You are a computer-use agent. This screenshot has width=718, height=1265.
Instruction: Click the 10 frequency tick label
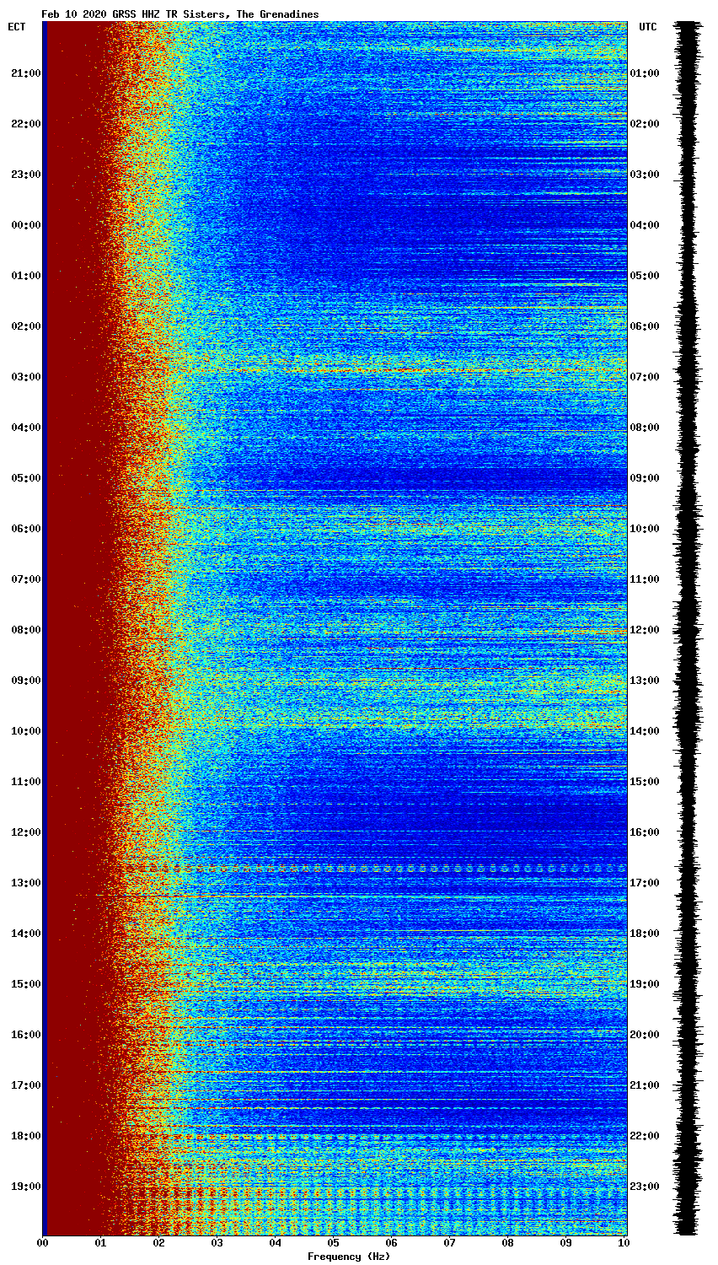624,1243
